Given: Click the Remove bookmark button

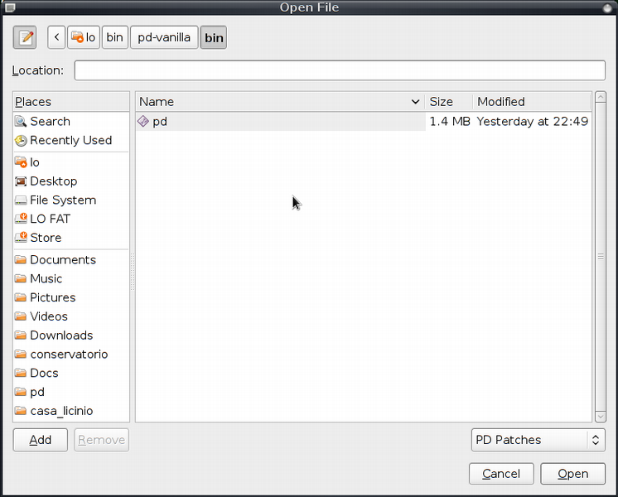Looking at the screenshot, I should pyautogui.click(x=102, y=440).
